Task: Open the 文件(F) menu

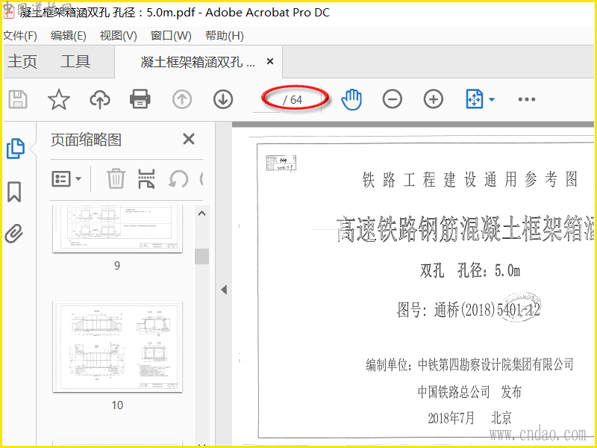Action: pyautogui.click(x=20, y=36)
